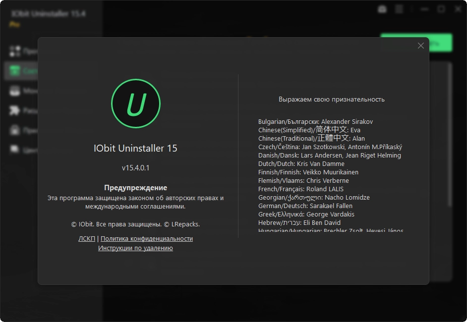Click the toolbox icon in main window title bar
467x322 pixels.
coord(382,9)
